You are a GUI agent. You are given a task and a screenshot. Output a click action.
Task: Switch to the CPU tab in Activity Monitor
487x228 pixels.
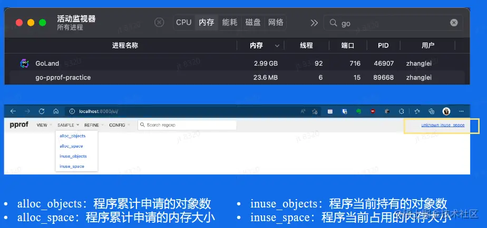click(183, 23)
